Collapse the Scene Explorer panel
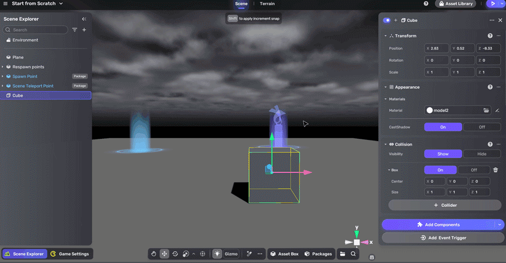Image resolution: width=506 pixels, height=263 pixels. (x=84, y=19)
